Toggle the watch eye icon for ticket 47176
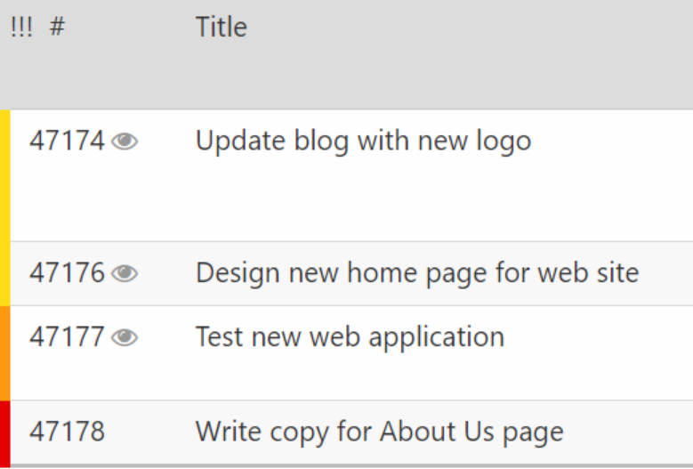Screen dimensions: 693x469 [125, 273]
